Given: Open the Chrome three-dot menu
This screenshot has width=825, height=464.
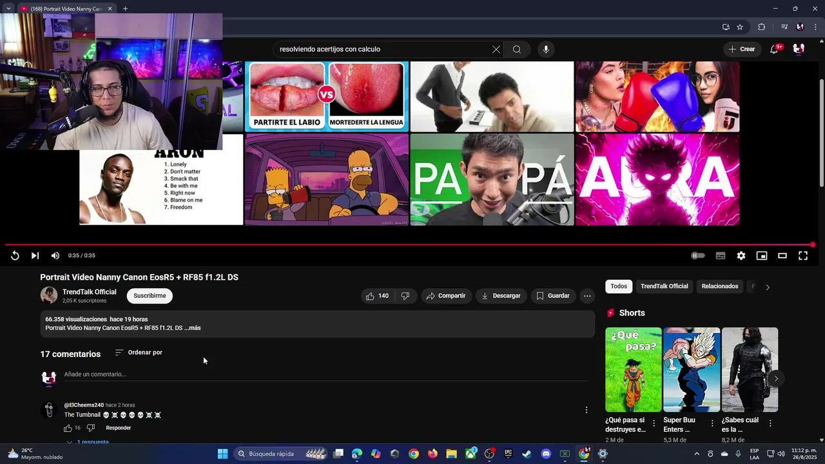Looking at the screenshot, I should tap(815, 27).
